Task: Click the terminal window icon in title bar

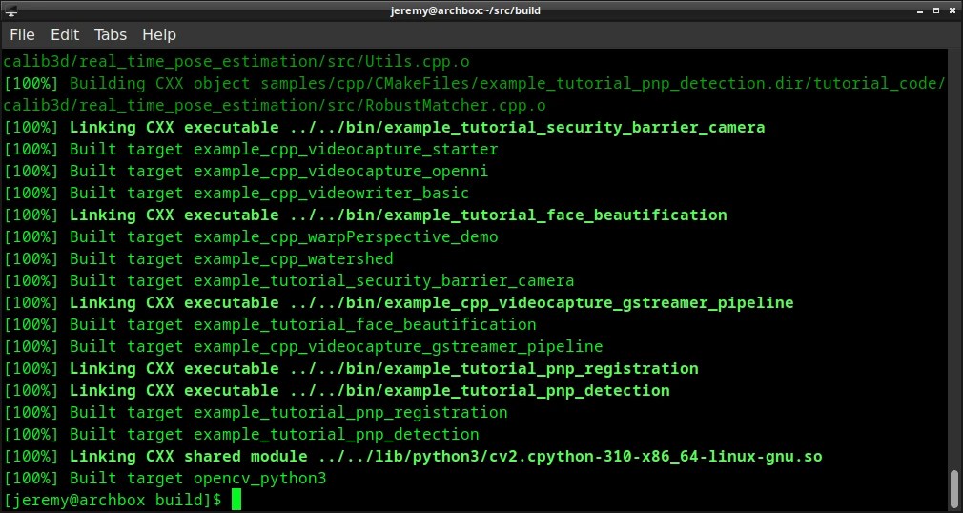Action: point(10,10)
